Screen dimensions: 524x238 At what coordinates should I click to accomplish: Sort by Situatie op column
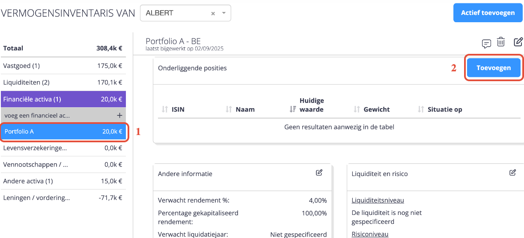point(421,109)
